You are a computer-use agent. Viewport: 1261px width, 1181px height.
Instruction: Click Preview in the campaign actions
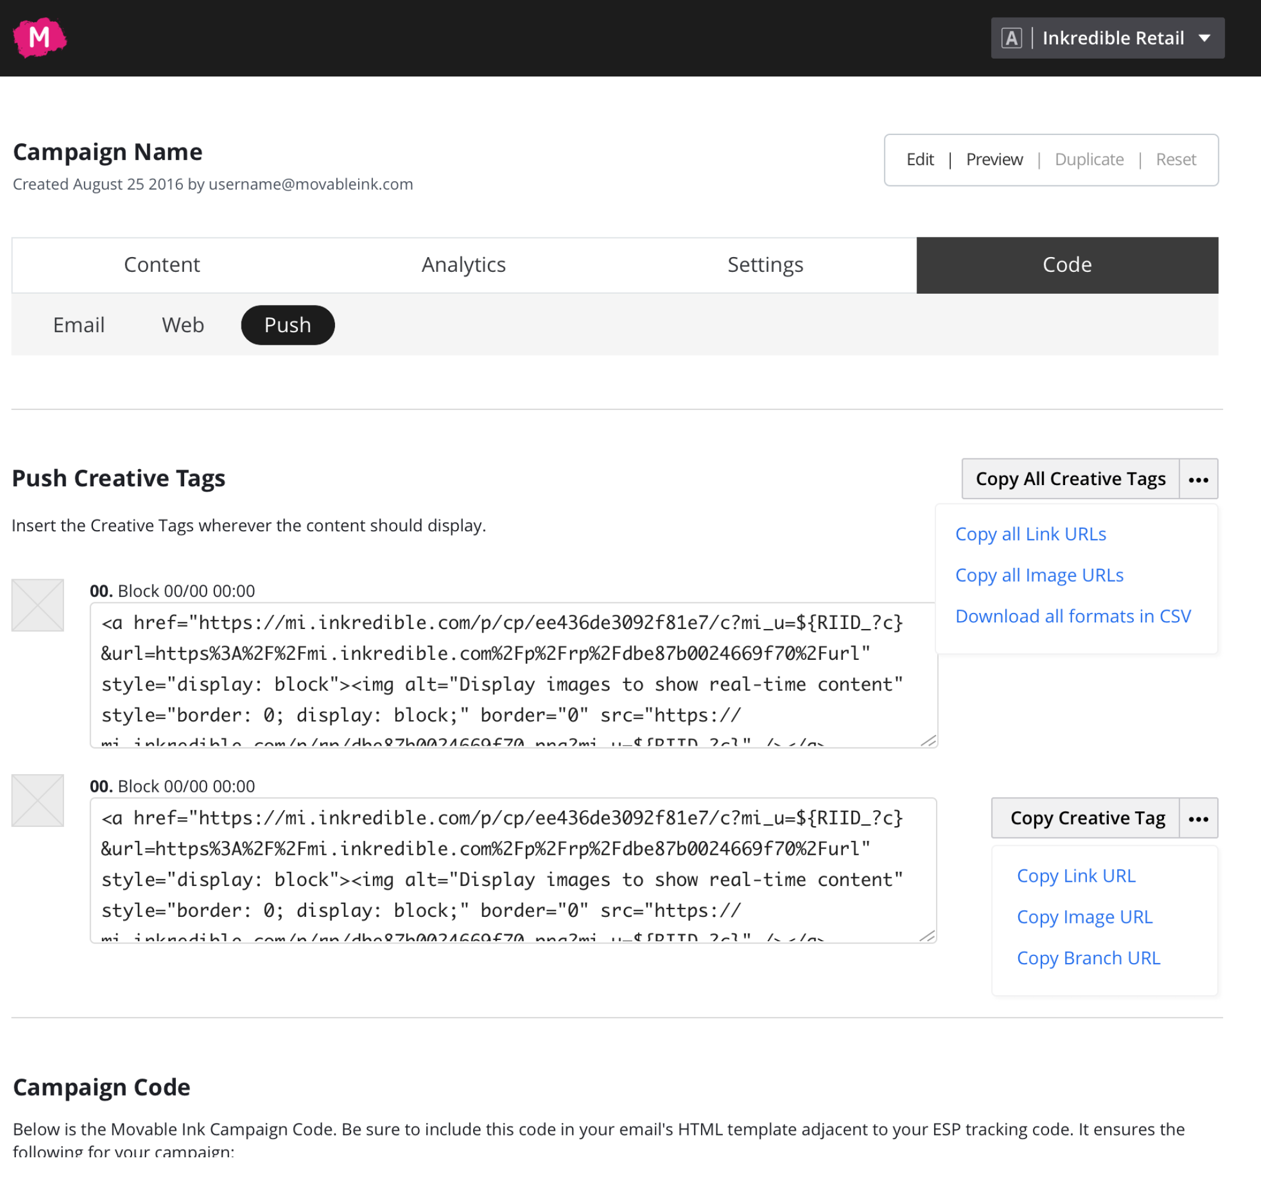tap(993, 159)
